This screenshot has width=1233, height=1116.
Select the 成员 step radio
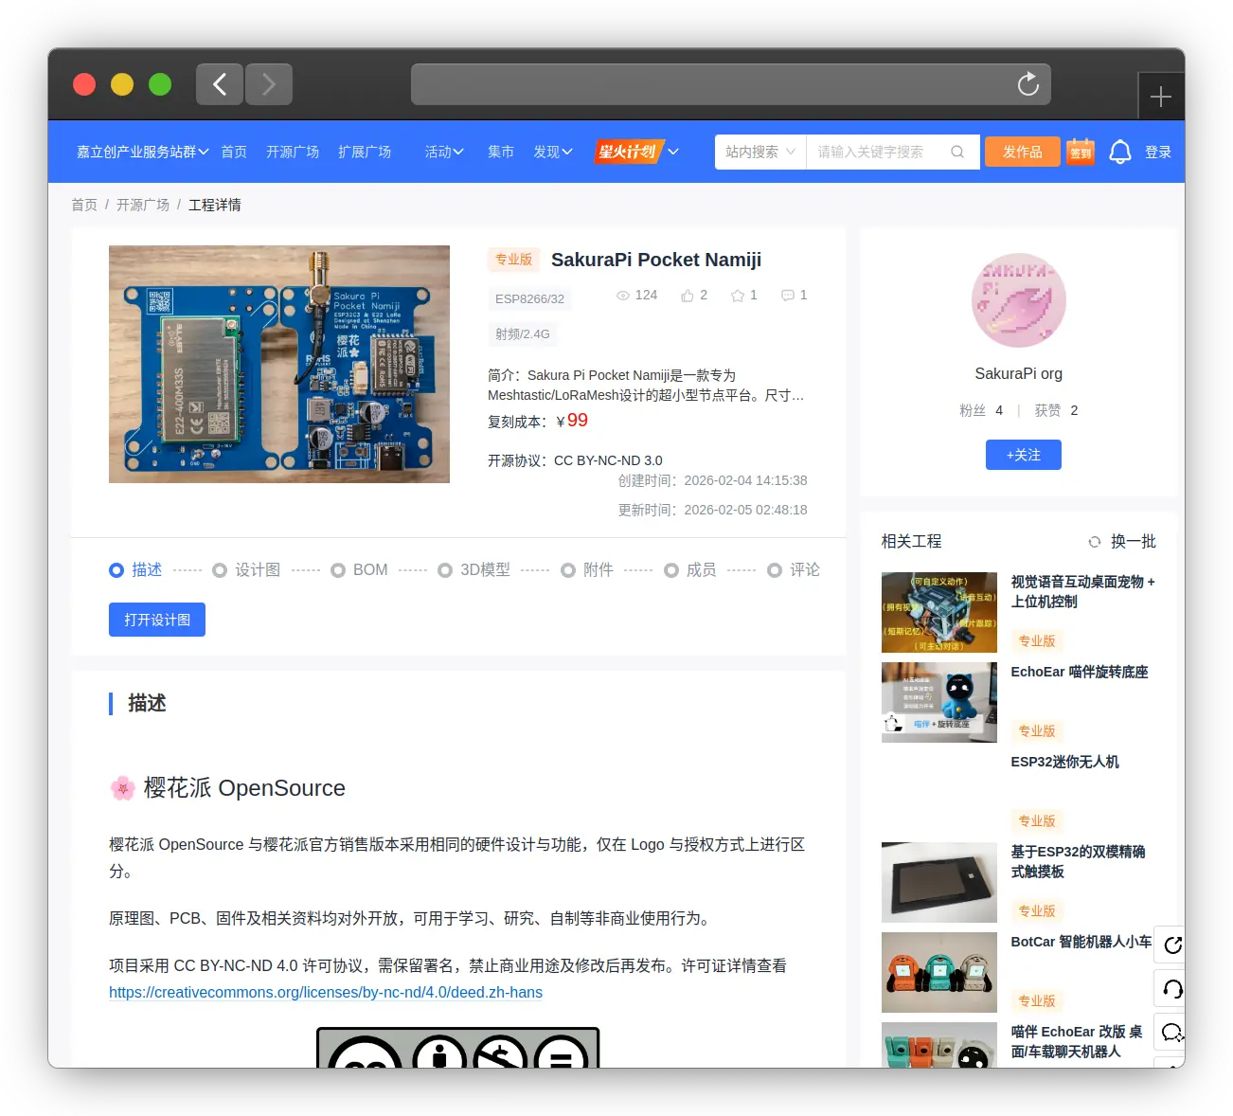671,569
